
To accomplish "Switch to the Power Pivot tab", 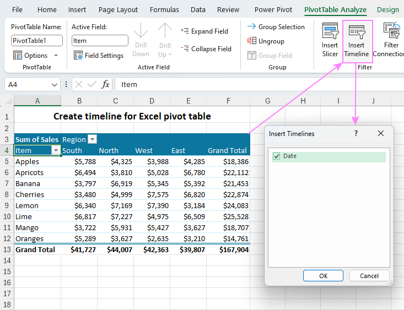I will point(273,10).
